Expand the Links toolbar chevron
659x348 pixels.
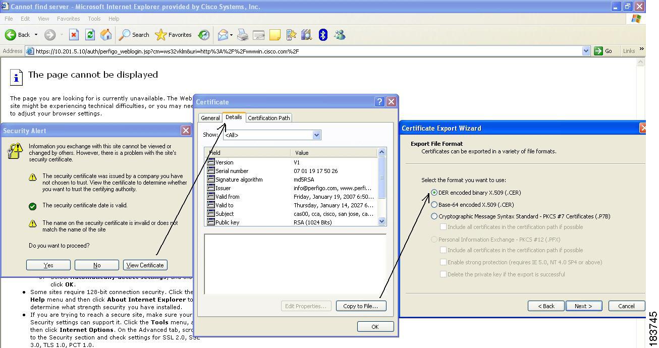pyautogui.click(x=641, y=49)
